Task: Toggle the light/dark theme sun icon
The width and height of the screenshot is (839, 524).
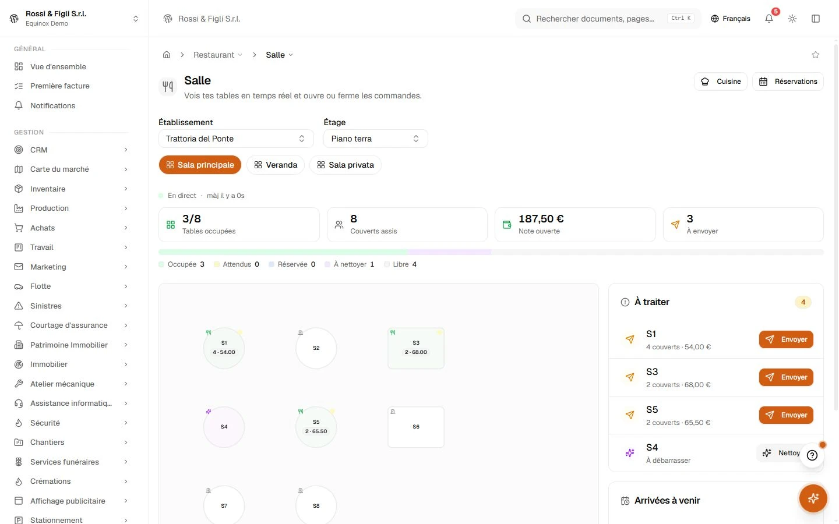Action: click(792, 19)
